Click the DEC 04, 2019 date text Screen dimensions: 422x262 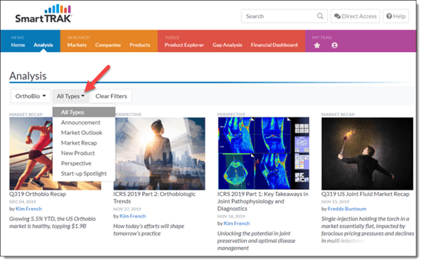(x=23, y=202)
